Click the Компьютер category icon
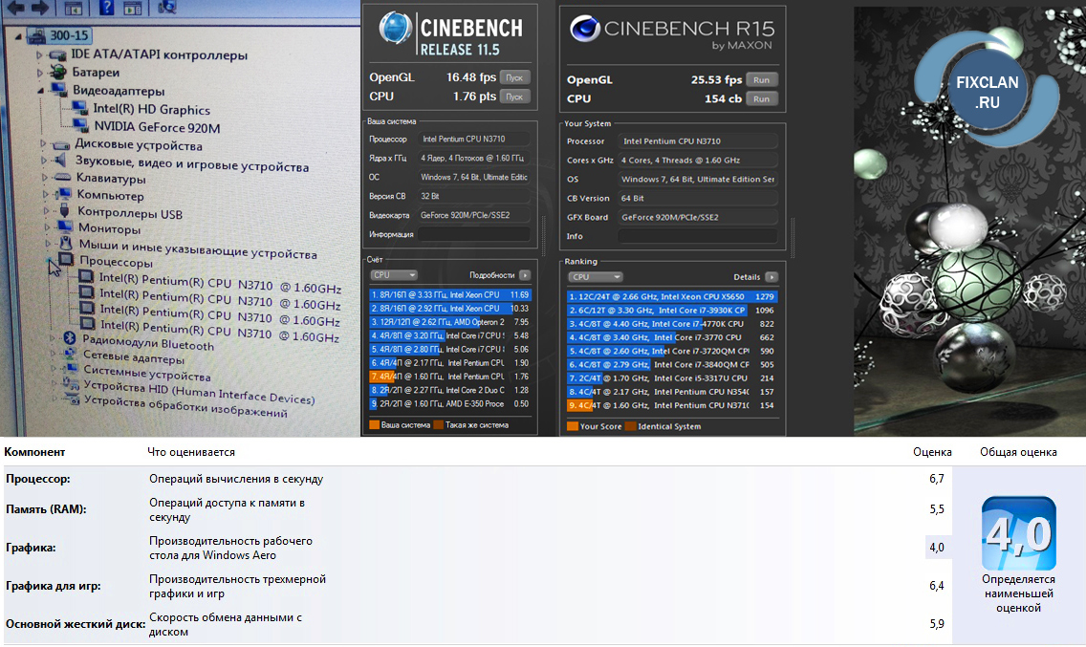This screenshot has height=647, width=1086. (64, 195)
